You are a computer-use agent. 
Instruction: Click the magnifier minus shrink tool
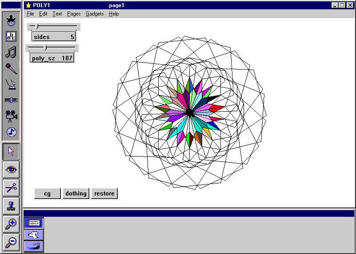pyautogui.click(x=11, y=242)
